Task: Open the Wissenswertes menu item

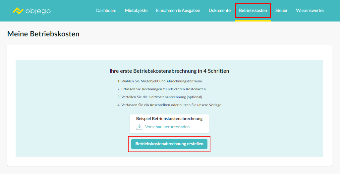Action: pyautogui.click(x=310, y=11)
